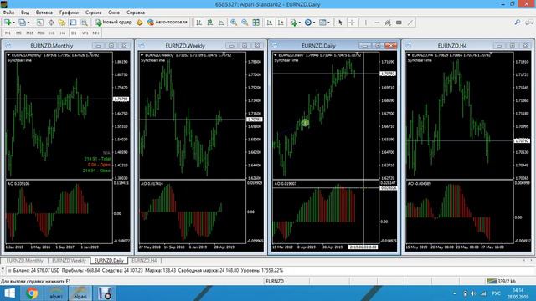This screenshot has height=301, width=536.
Task: Switch timeframe to D1
Action: click(x=74, y=33)
